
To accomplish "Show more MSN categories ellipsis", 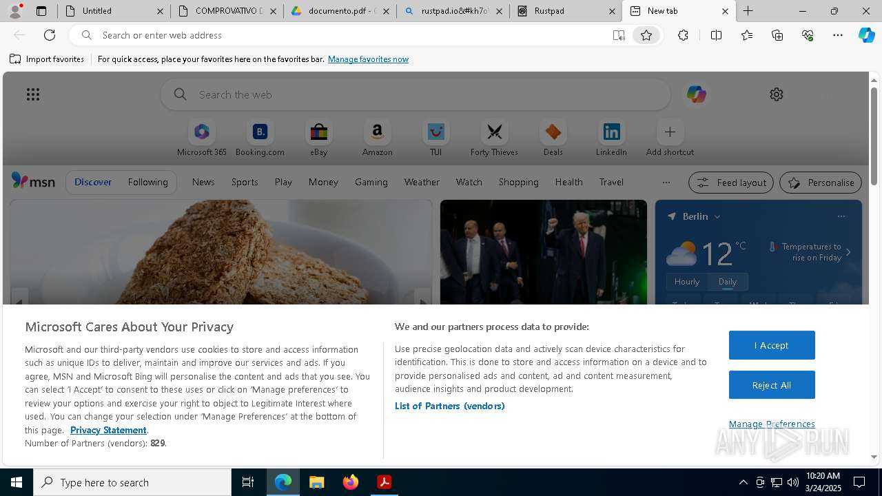I will [666, 183].
